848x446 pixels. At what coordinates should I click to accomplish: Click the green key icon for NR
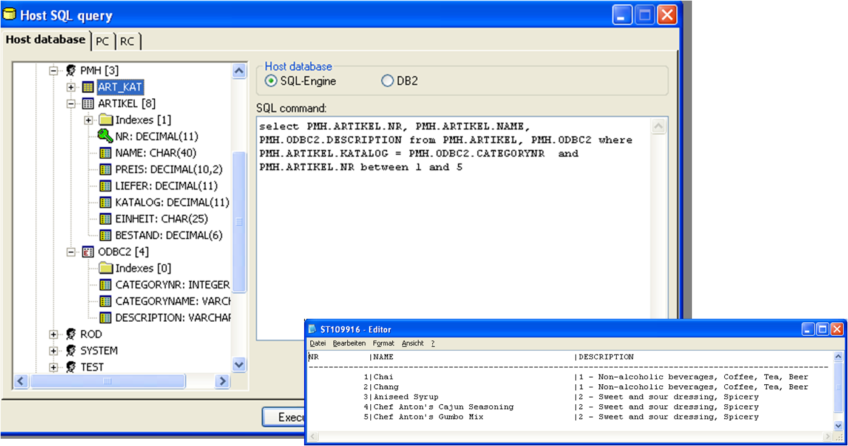click(106, 136)
